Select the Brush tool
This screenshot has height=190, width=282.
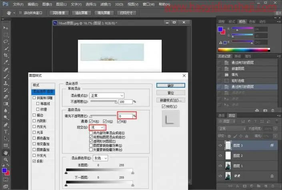(x=6, y=76)
